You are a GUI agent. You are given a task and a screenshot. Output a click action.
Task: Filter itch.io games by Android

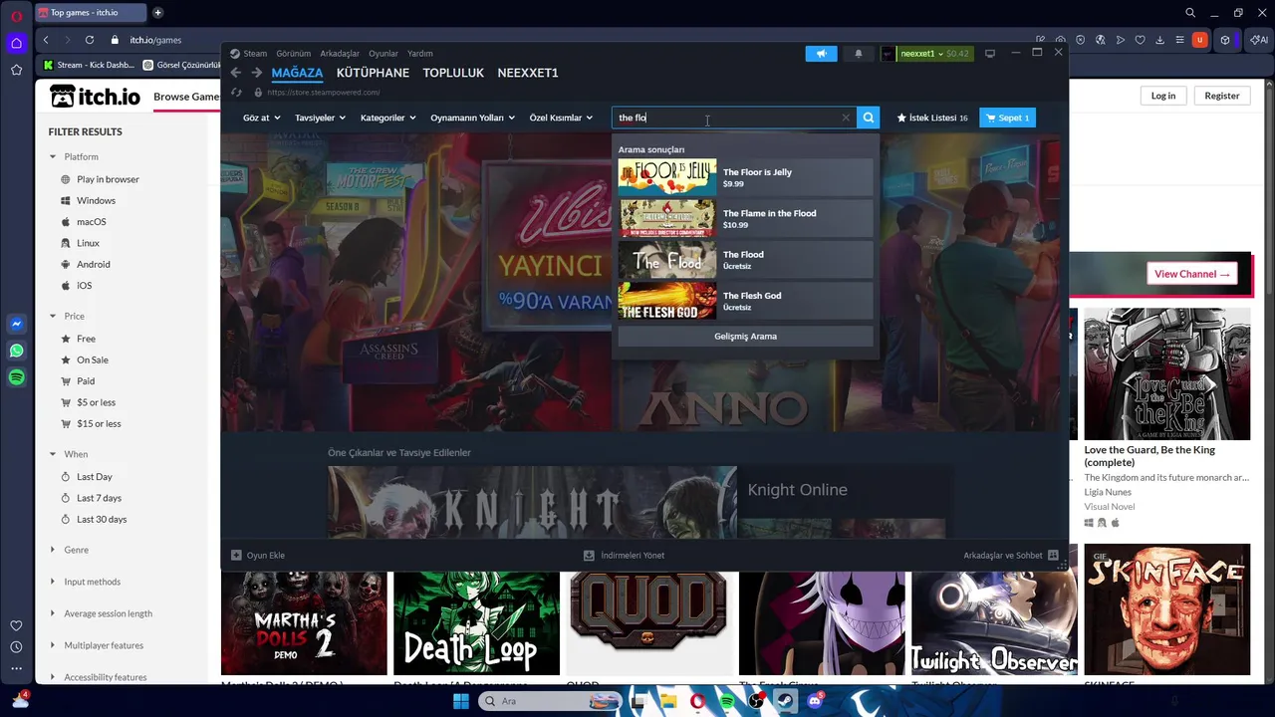coord(93,264)
